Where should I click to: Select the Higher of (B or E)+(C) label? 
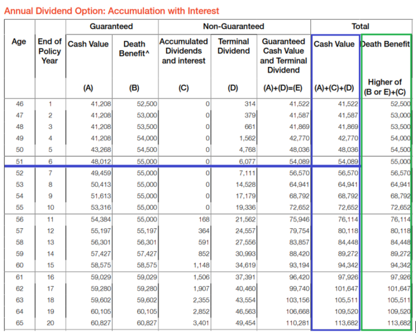tap(385, 87)
